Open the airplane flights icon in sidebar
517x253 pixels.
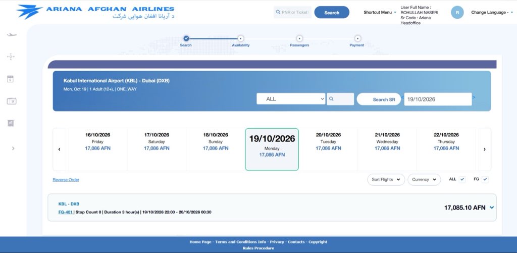coord(12,35)
